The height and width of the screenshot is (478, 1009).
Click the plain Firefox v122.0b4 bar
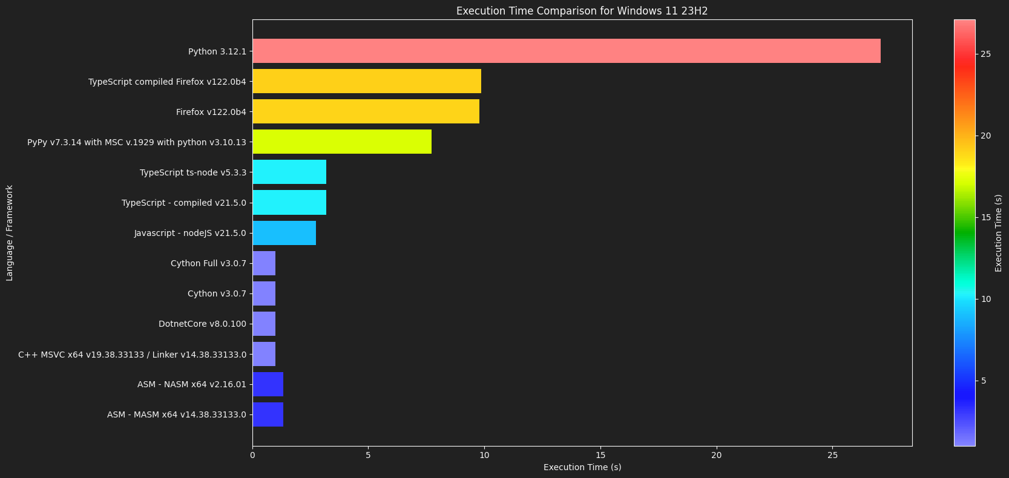point(366,111)
